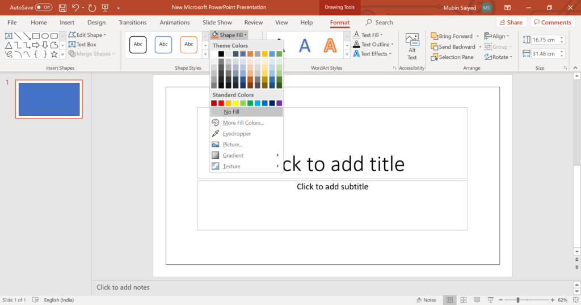581x305 pixels.
Task: Click the Selection Pane icon
Action: (x=435, y=57)
